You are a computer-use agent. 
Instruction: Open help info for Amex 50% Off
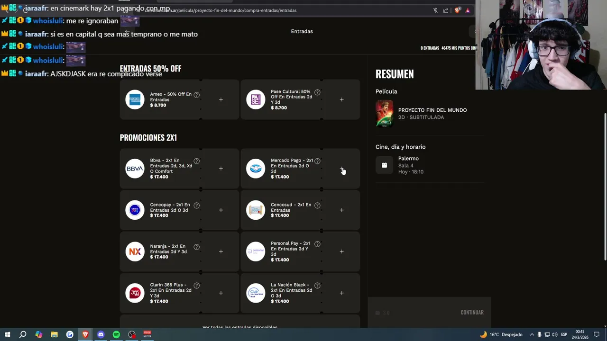point(196,95)
